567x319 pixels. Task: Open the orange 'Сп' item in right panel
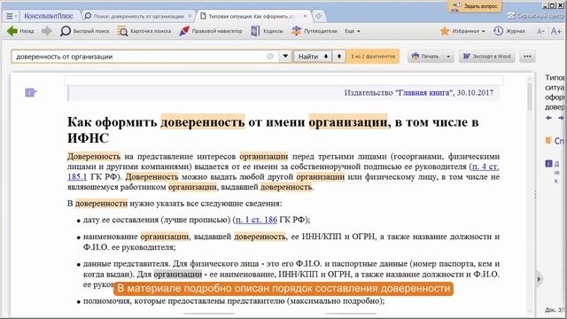(555, 141)
